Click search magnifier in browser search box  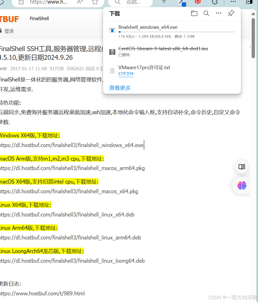117,2
